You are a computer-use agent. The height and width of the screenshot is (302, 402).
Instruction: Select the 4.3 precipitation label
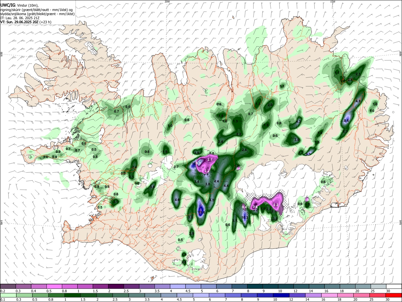299,121
